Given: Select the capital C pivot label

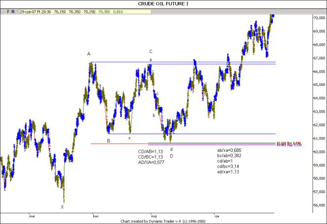Looking at the screenshot, I should pyautogui.click(x=151, y=51).
